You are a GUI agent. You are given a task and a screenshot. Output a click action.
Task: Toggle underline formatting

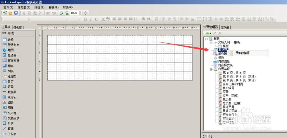coord(96,19)
